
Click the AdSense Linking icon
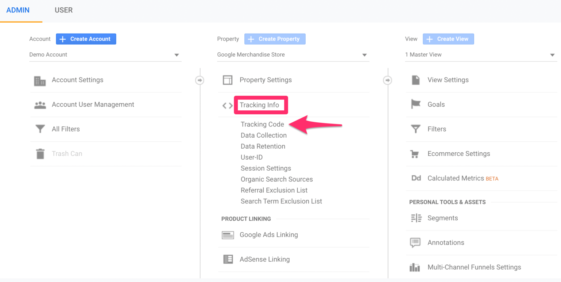(228, 259)
